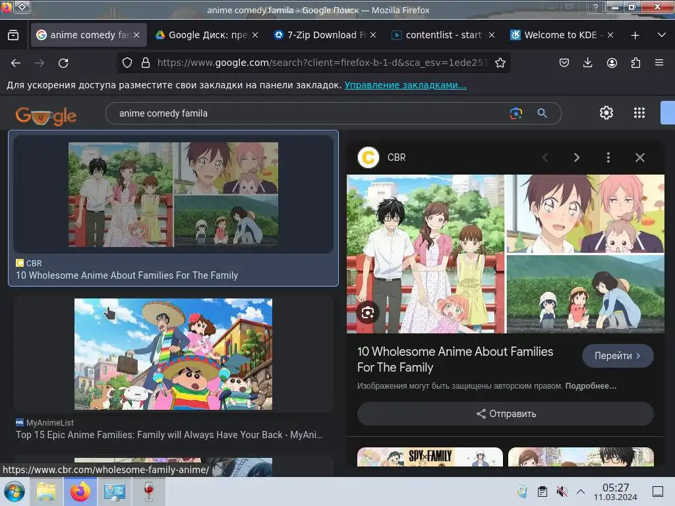The width and height of the screenshot is (675, 506).
Task: Click the Google search text field
Action: click(x=310, y=113)
